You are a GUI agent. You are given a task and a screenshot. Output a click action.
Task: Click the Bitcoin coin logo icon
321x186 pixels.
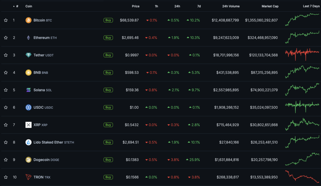[29, 20]
